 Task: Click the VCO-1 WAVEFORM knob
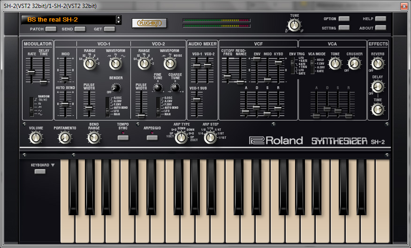coord(115,63)
